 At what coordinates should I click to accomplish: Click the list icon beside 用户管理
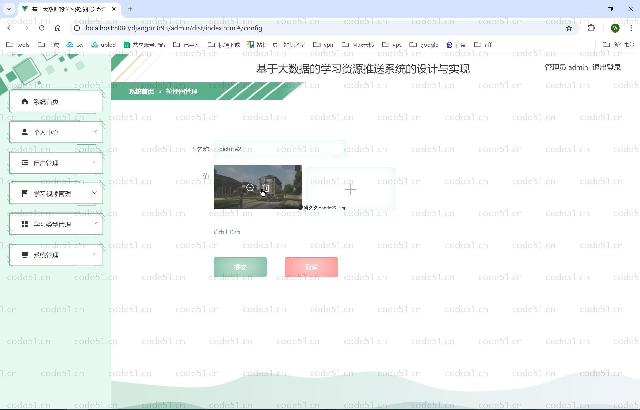click(24, 163)
